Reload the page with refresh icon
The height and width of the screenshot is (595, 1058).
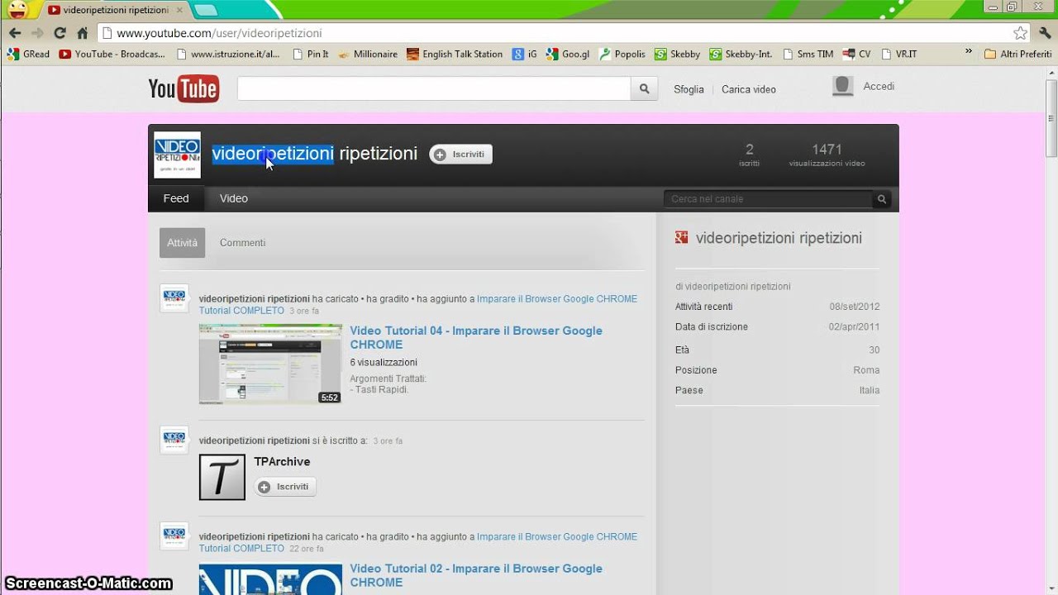(60, 33)
